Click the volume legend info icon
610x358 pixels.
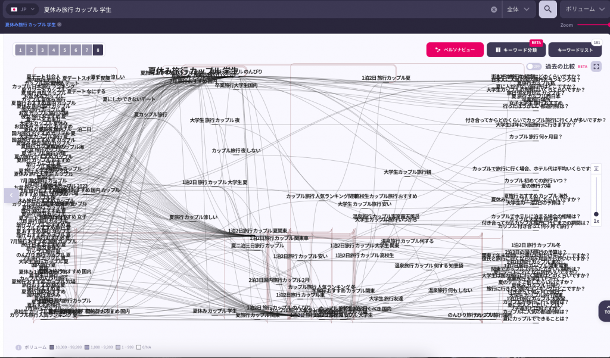pos(18,347)
